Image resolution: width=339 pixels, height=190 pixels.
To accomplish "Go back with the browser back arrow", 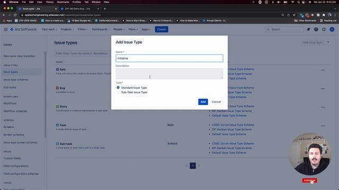I will pos(4,15).
